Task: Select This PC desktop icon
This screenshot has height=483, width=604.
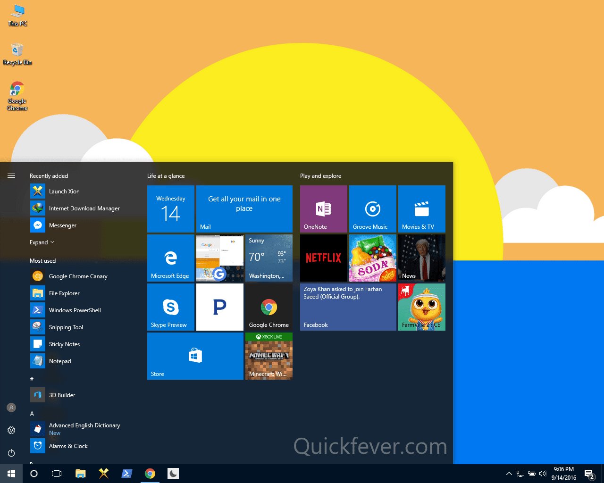Action: pyautogui.click(x=18, y=16)
